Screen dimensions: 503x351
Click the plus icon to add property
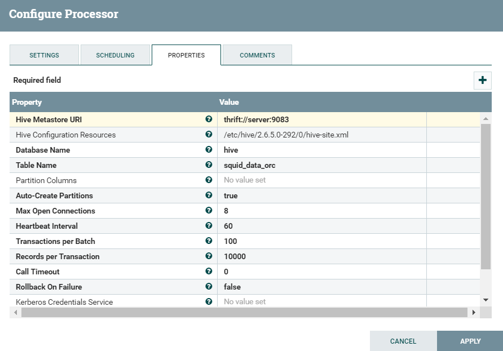(482, 81)
